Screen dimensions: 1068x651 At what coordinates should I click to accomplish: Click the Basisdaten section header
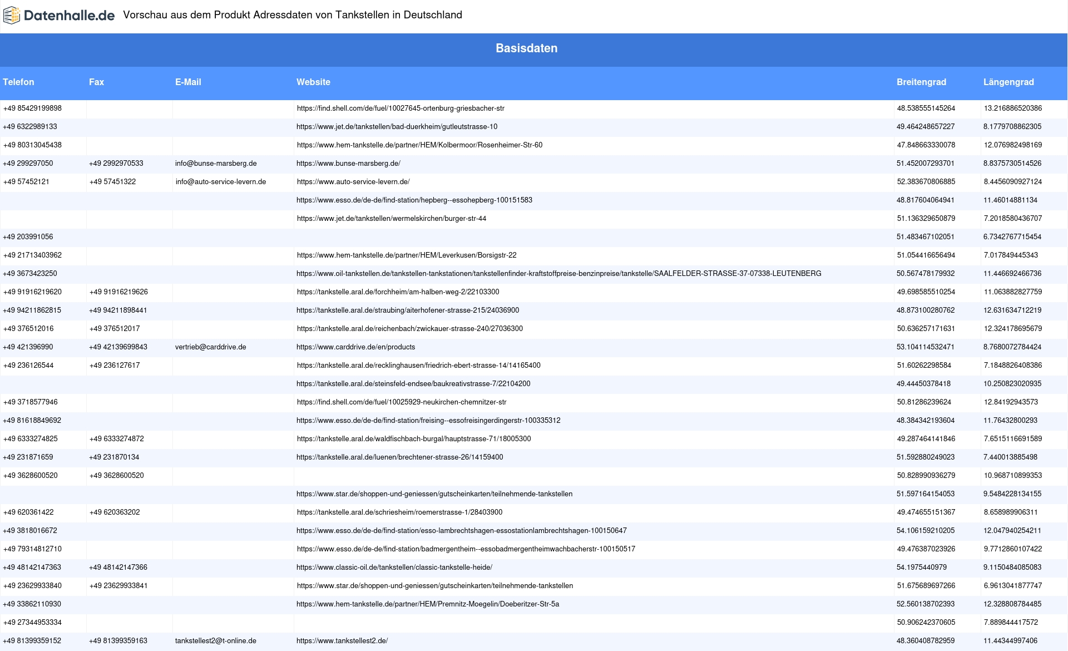[527, 48]
